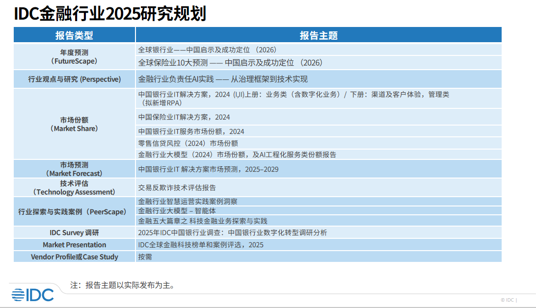This screenshot has width=536, height=308.
Task: Click the IDC globe logo
Action: pyautogui.click(x=32, y=294)
